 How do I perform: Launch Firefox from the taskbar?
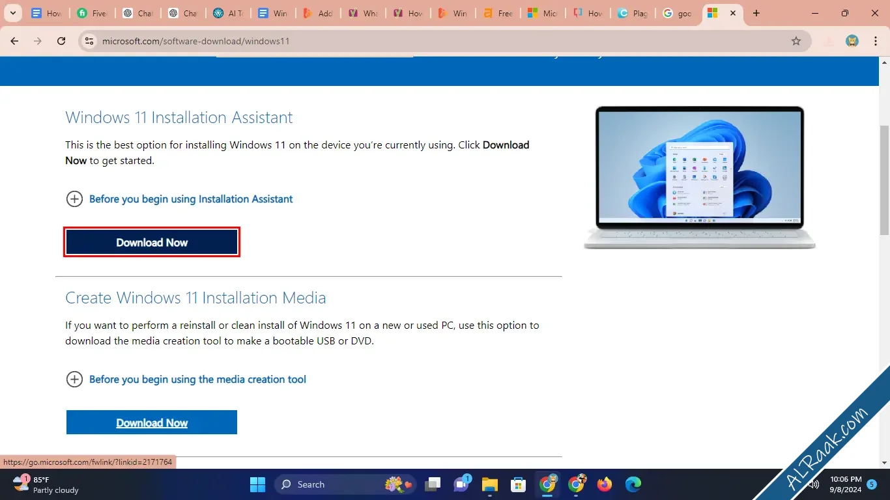point(605,484)
